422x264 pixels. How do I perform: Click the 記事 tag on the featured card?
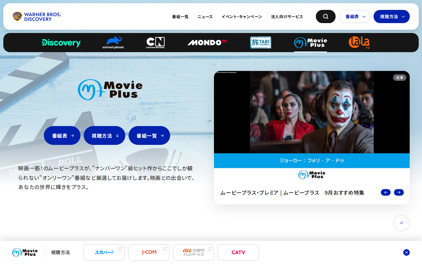(400, 78)
